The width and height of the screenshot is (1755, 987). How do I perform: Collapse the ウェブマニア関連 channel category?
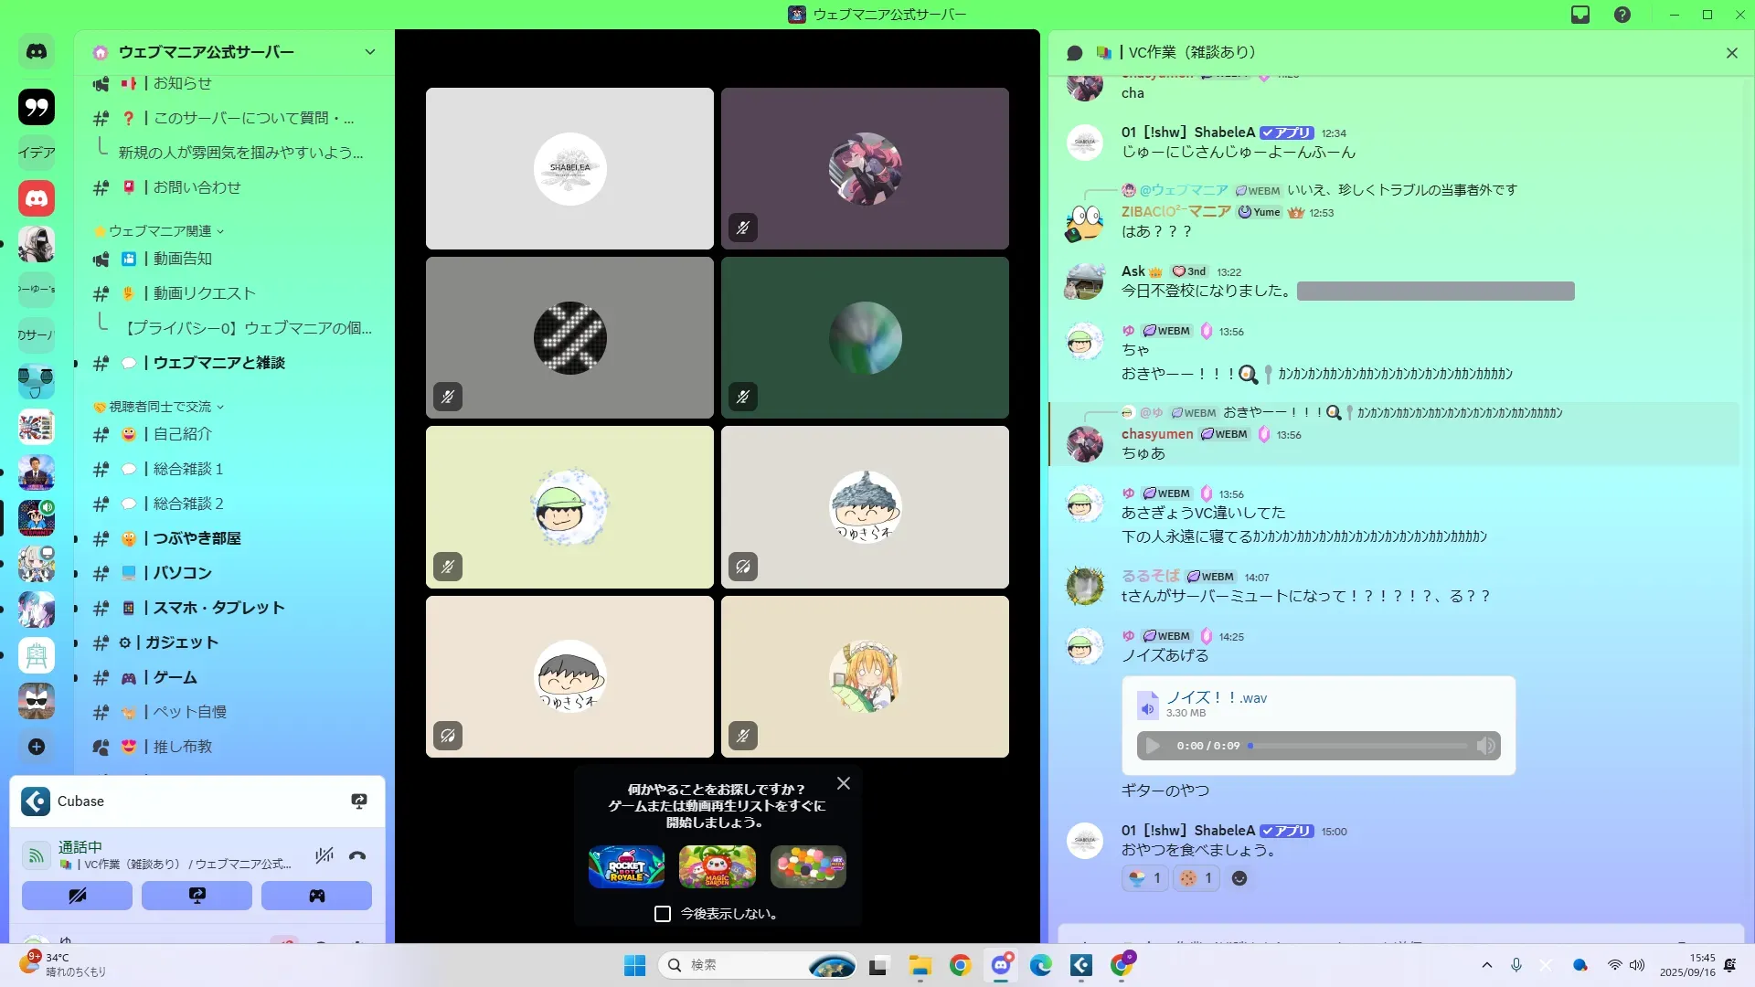point(160,231)
